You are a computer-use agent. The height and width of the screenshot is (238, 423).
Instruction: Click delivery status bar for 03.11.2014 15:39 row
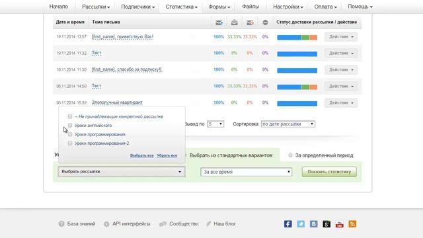point(297,103)
